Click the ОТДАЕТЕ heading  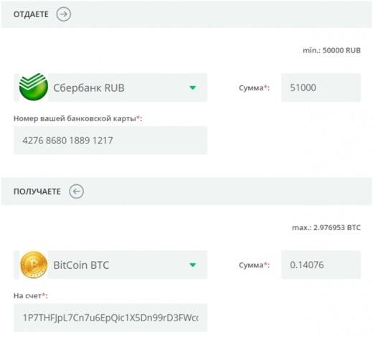click(x=31, y=14)
